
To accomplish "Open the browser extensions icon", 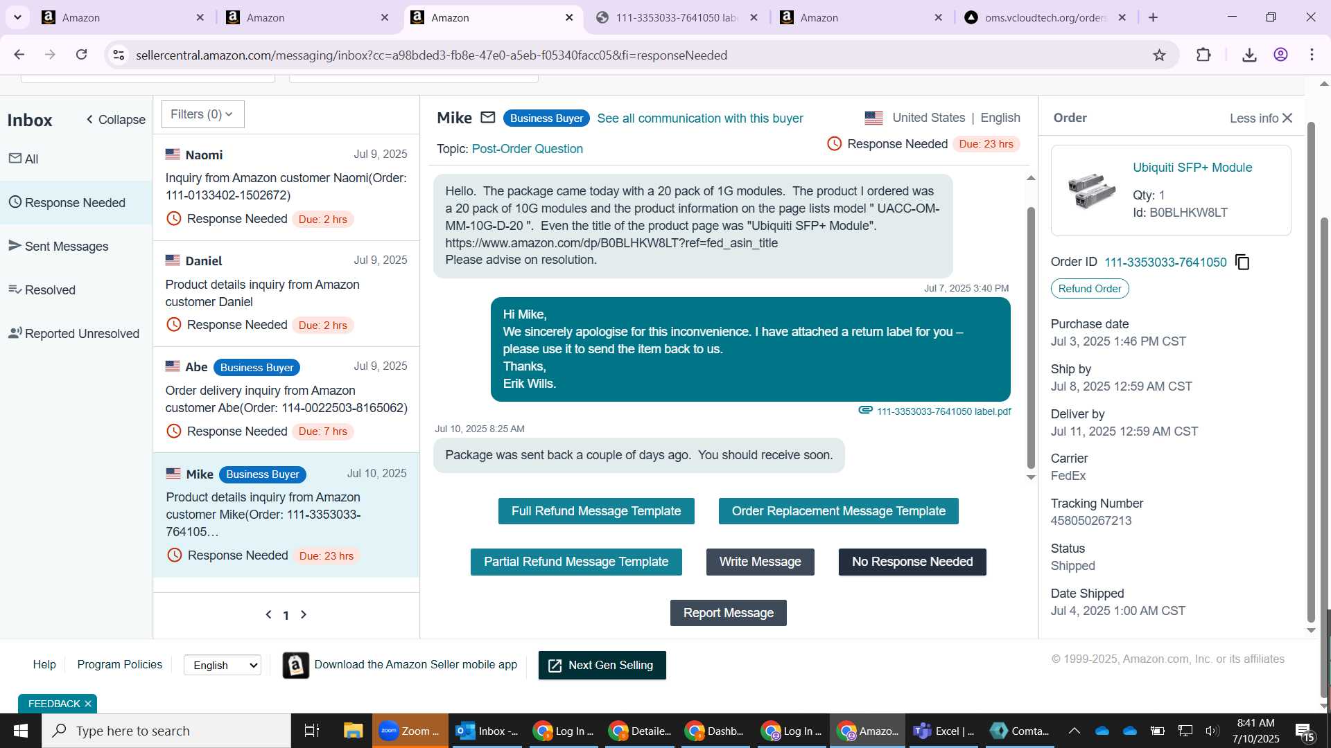I will 1203,55.
